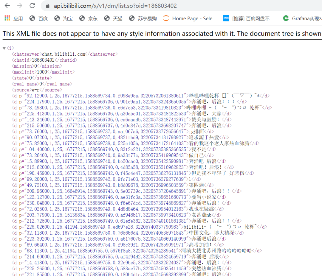Open the Grafana实现 bookmark
The width and height of the screenshot is (322, 276).
pyautogui.click(x=302, y=18)
